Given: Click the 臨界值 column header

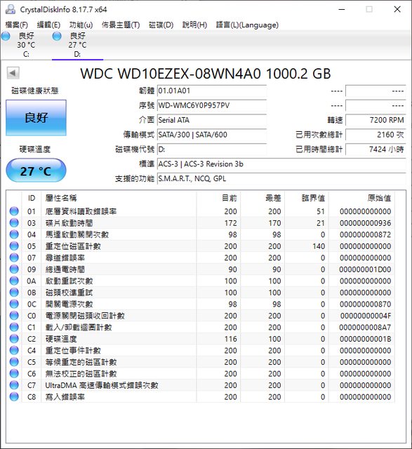Looking at the screenshot, I should (x=307, y=198).
